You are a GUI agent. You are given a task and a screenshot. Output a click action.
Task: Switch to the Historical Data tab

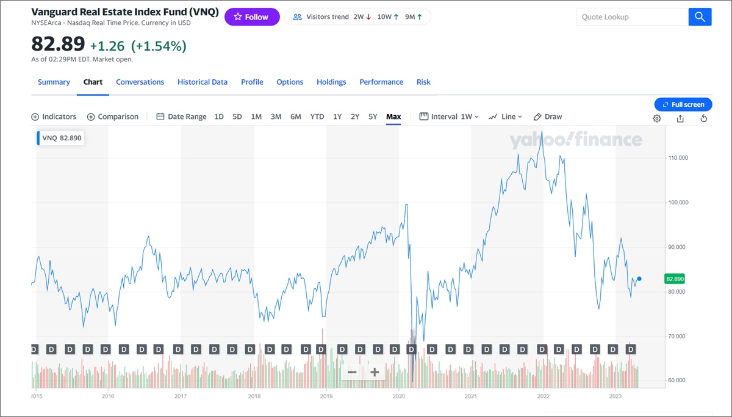tap(203, 82)
